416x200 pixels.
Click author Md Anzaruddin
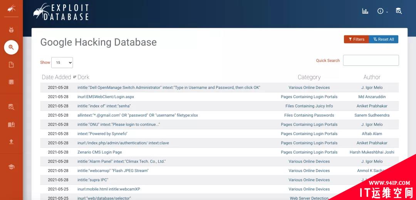pyautogui.click(x=372, y=97)
